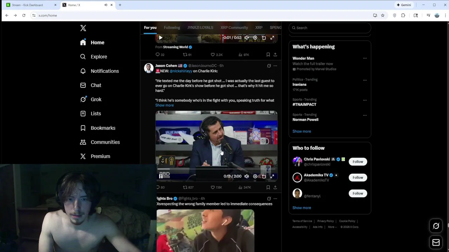449x252 pixels.
Task: Open Bookmarks from the sidebar
Action: point(98,128)
